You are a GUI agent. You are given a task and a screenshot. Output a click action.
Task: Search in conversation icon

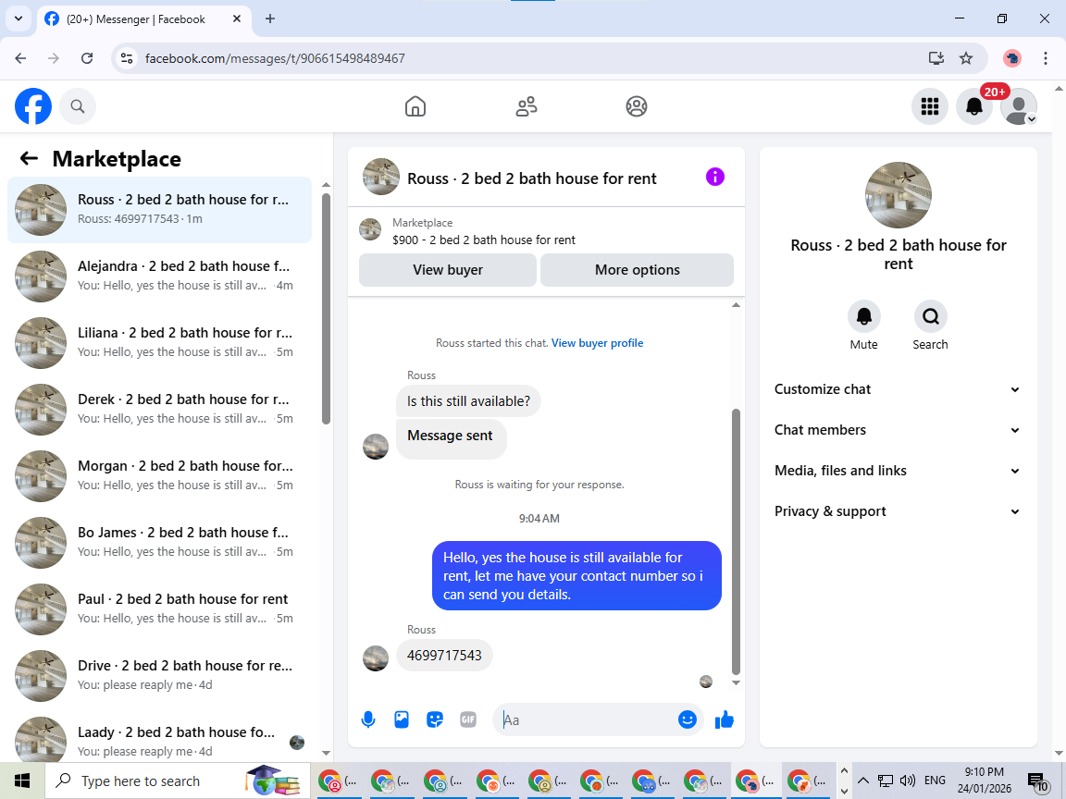pos(930,316)
